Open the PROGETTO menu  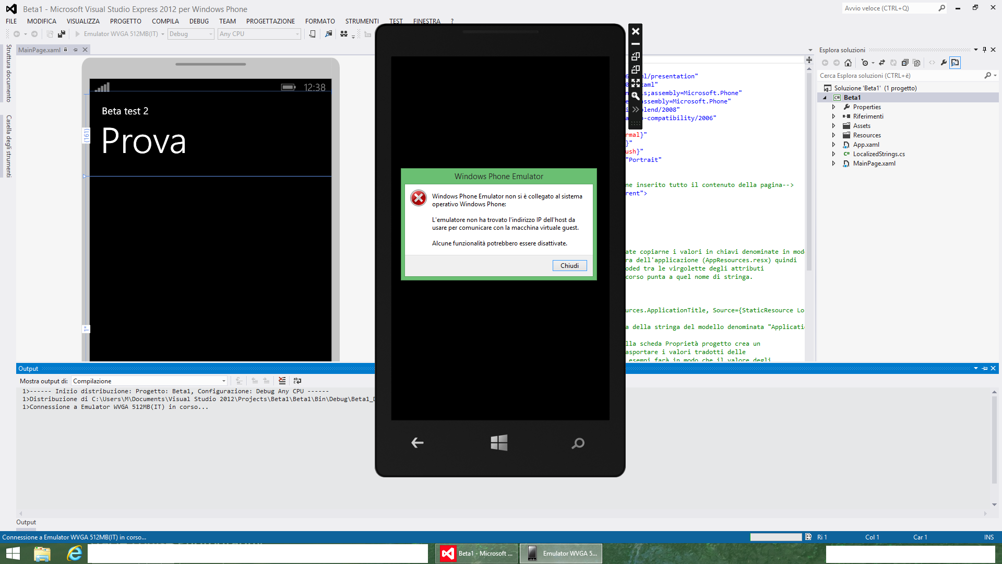click(x=126, y=21)
